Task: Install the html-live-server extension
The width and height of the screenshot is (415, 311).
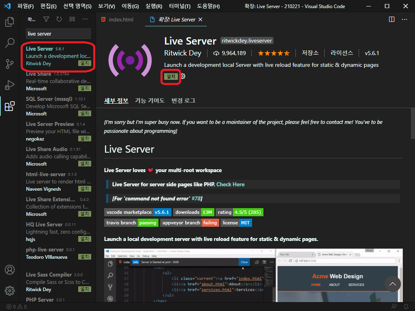Action: tap(84, 189)
